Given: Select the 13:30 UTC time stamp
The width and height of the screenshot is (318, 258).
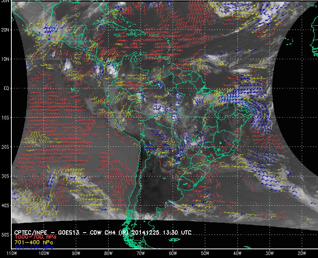Looking at the screenshot, I should click(177, 233).
